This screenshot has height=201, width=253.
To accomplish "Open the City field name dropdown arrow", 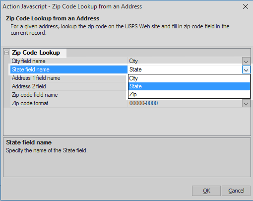I will click(x=246, y=61).
